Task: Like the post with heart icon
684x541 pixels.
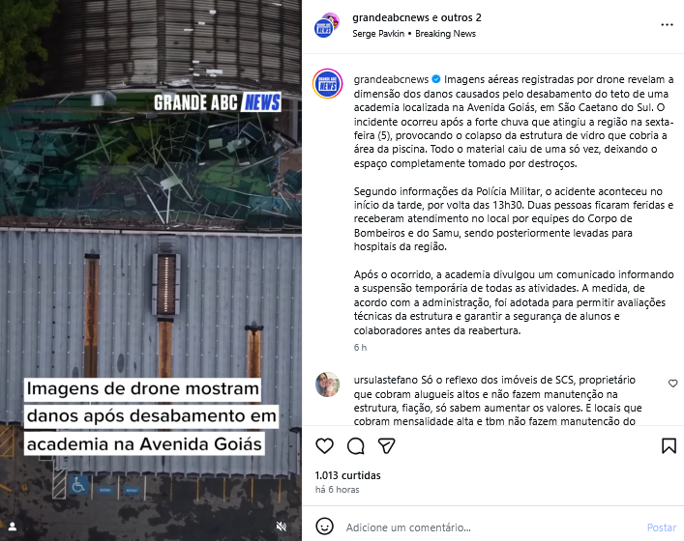Action: pyautogui.click(x=324, y=446)
